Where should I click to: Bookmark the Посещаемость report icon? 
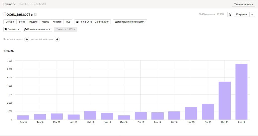tap(35, 15)
